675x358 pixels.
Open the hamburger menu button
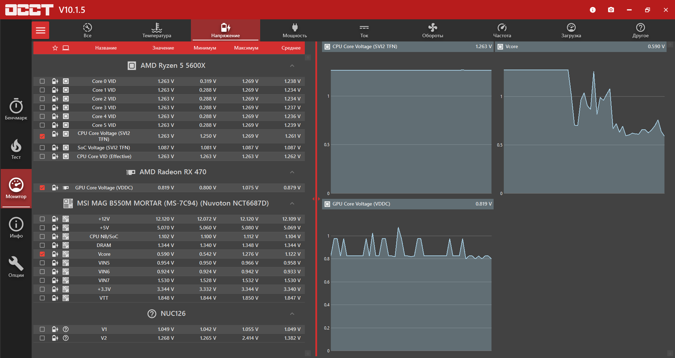point(40,30)
